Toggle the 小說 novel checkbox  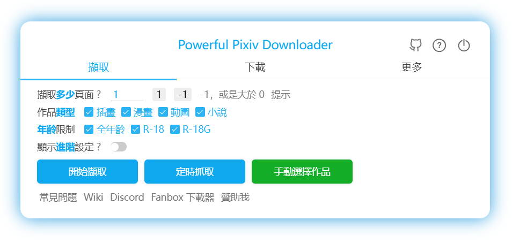coord(200,112)
